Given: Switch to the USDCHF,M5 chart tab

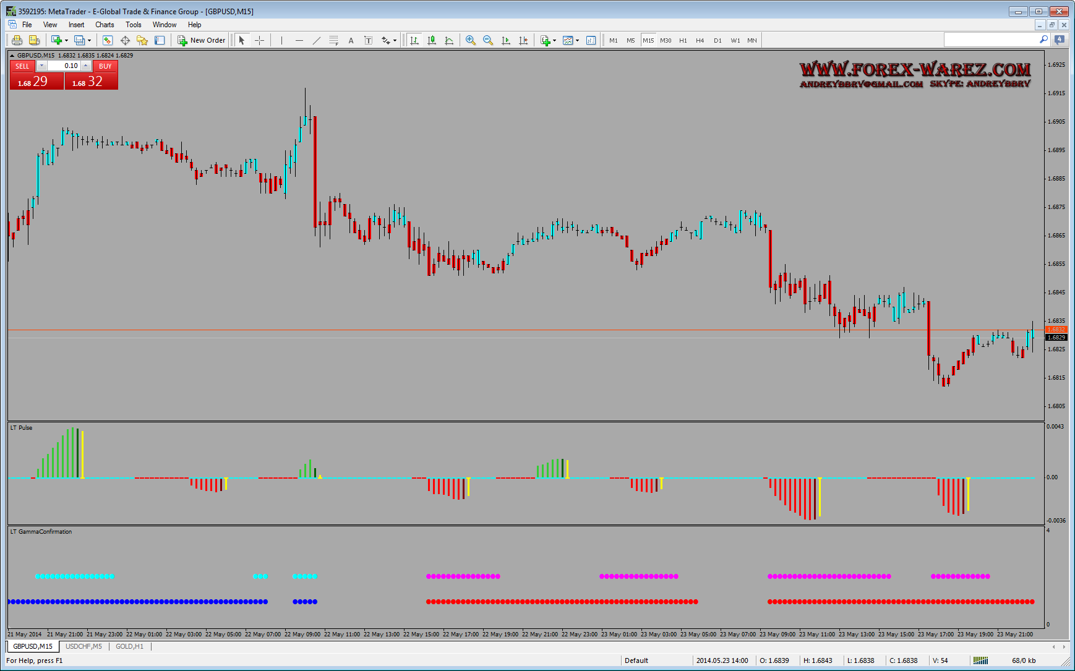Looking at the screenshot, I should coord(84,646).
